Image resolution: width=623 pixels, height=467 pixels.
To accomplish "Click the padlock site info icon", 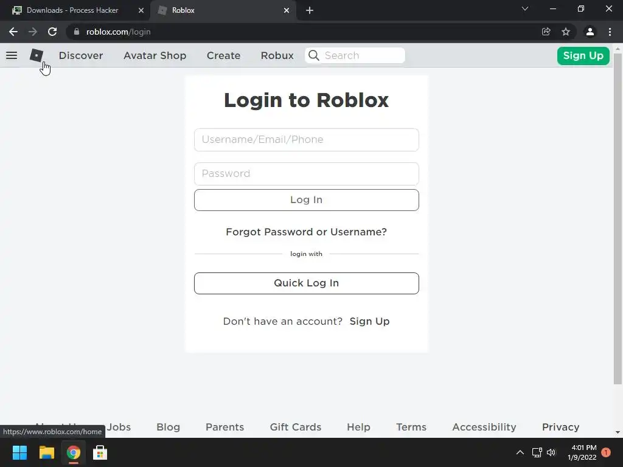I will pos(77,32).
